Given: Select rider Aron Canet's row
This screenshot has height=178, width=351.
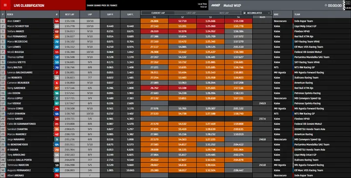Looking at the screenshot, I should coord(175,21).
